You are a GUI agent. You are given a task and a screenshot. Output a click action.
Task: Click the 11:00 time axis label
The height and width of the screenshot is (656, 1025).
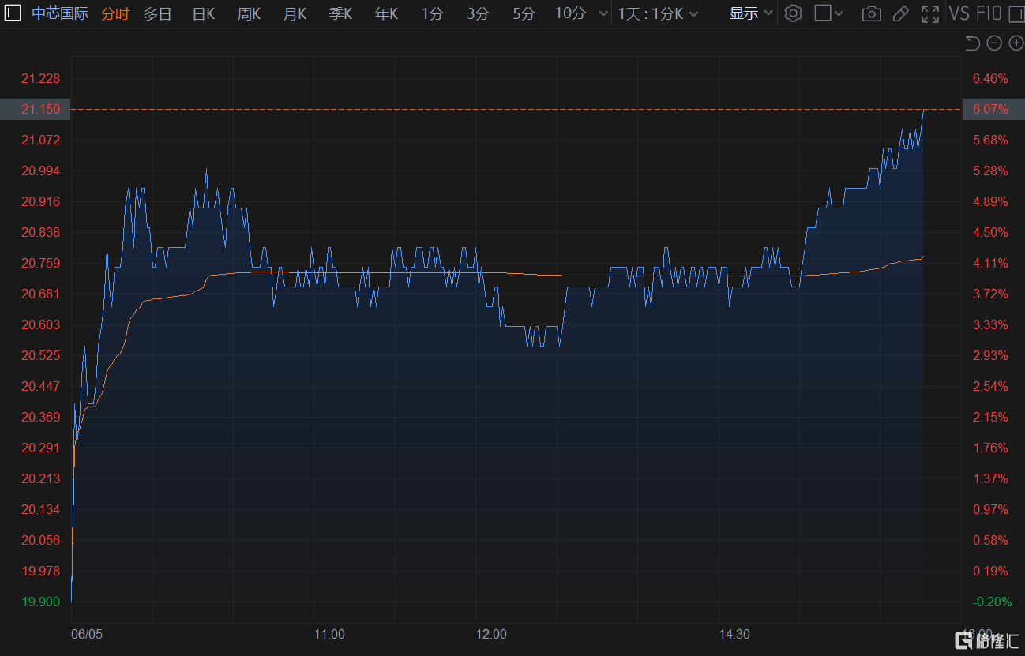(x=329, y=634)
